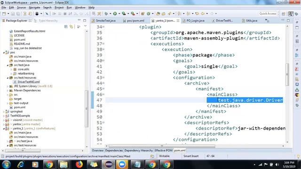Collapse src/test/java folder in poc
This screenshot has width=301, height=169.
point(8,65)
